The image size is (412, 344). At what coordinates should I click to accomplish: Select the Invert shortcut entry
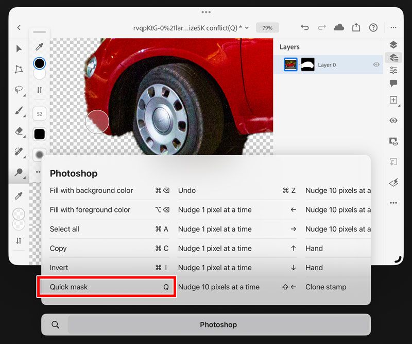pos(107,268)
